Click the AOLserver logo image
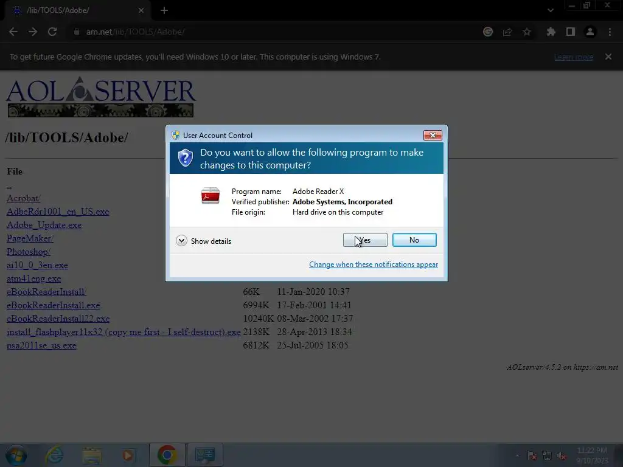This screenshot has height=467, width=623. (100, 97)
